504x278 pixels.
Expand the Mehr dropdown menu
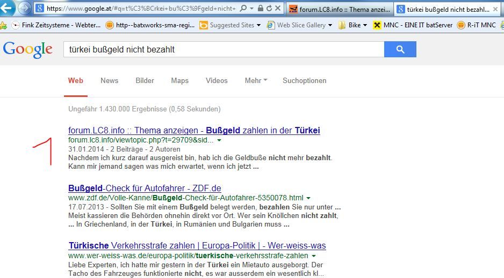256,81
